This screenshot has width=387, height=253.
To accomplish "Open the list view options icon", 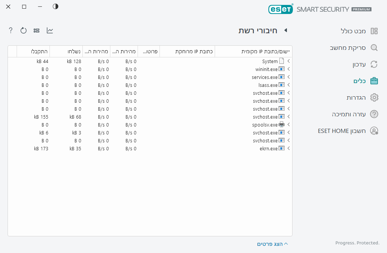I will [x=37, y=31].
